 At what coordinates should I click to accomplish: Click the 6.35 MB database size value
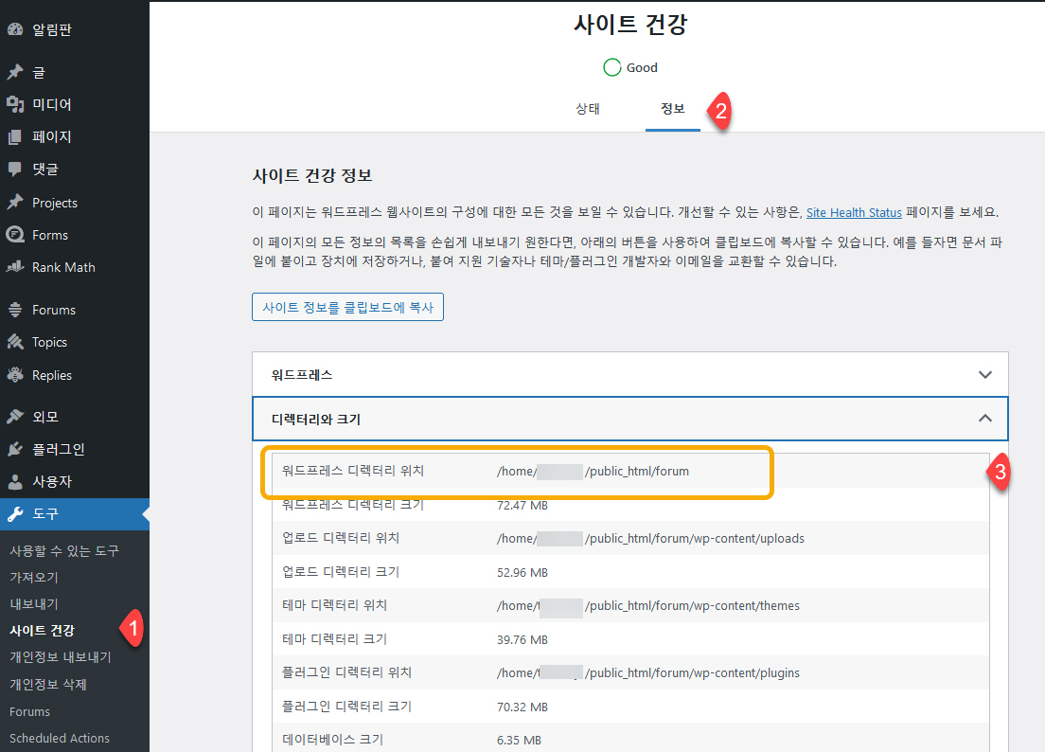[x=519, y=741]
